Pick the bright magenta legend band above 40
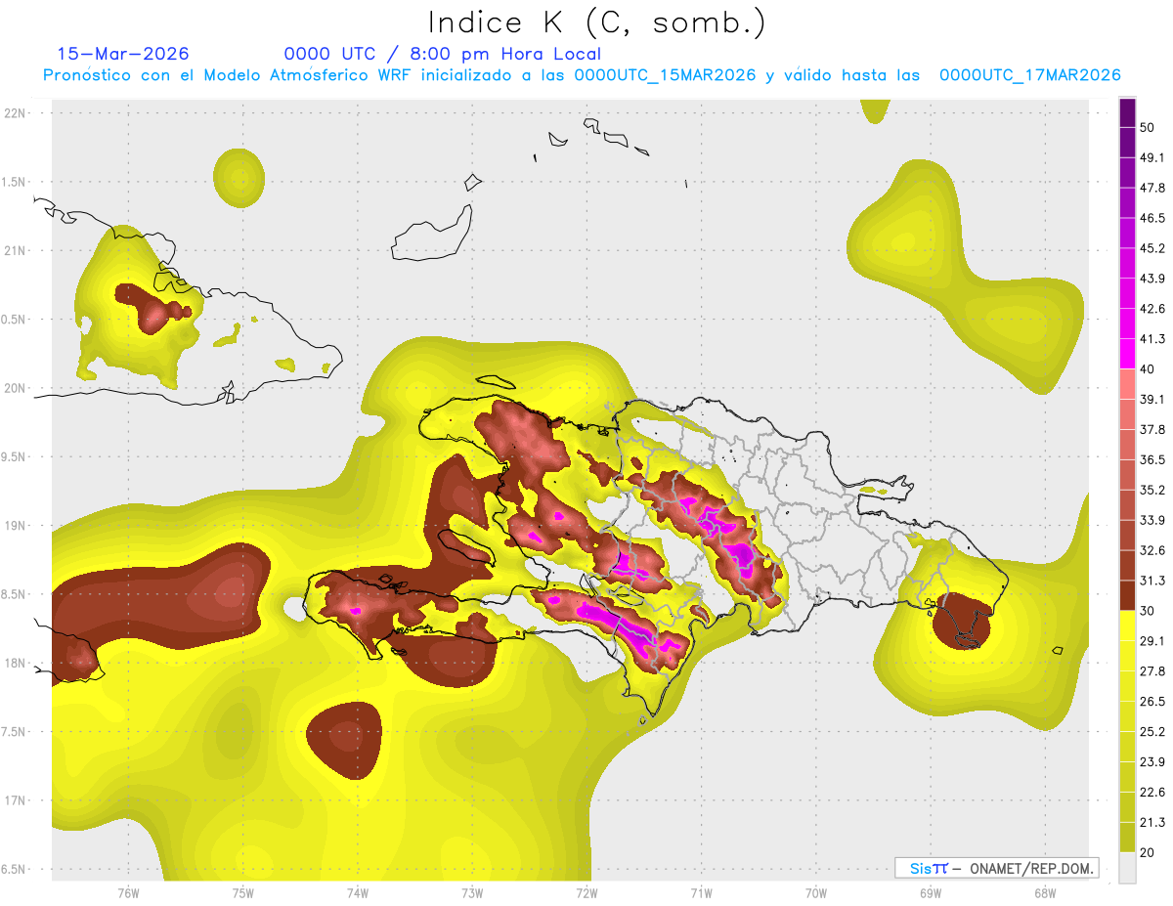1173x906 pixels. pos(1127,354)
